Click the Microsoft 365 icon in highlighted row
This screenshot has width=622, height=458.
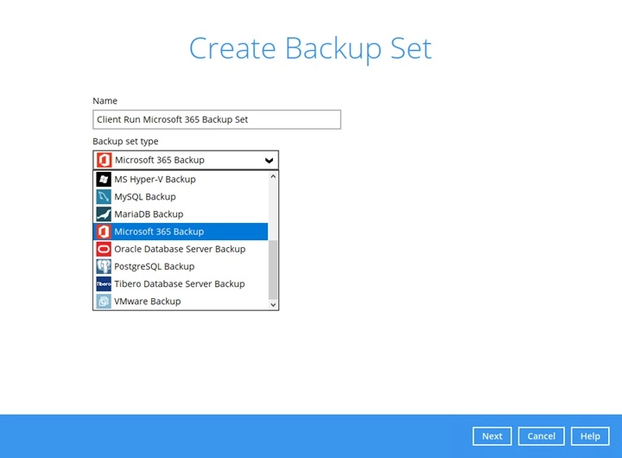(104, 232)
